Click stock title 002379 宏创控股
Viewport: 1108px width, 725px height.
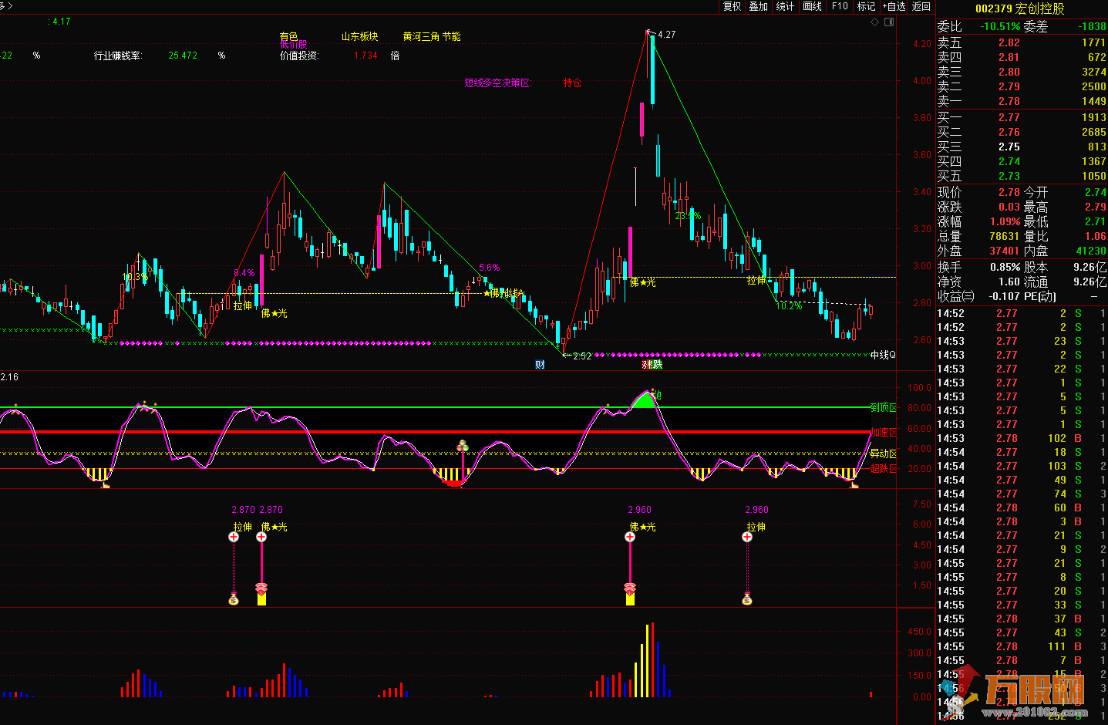click(x=1019, y=8)
